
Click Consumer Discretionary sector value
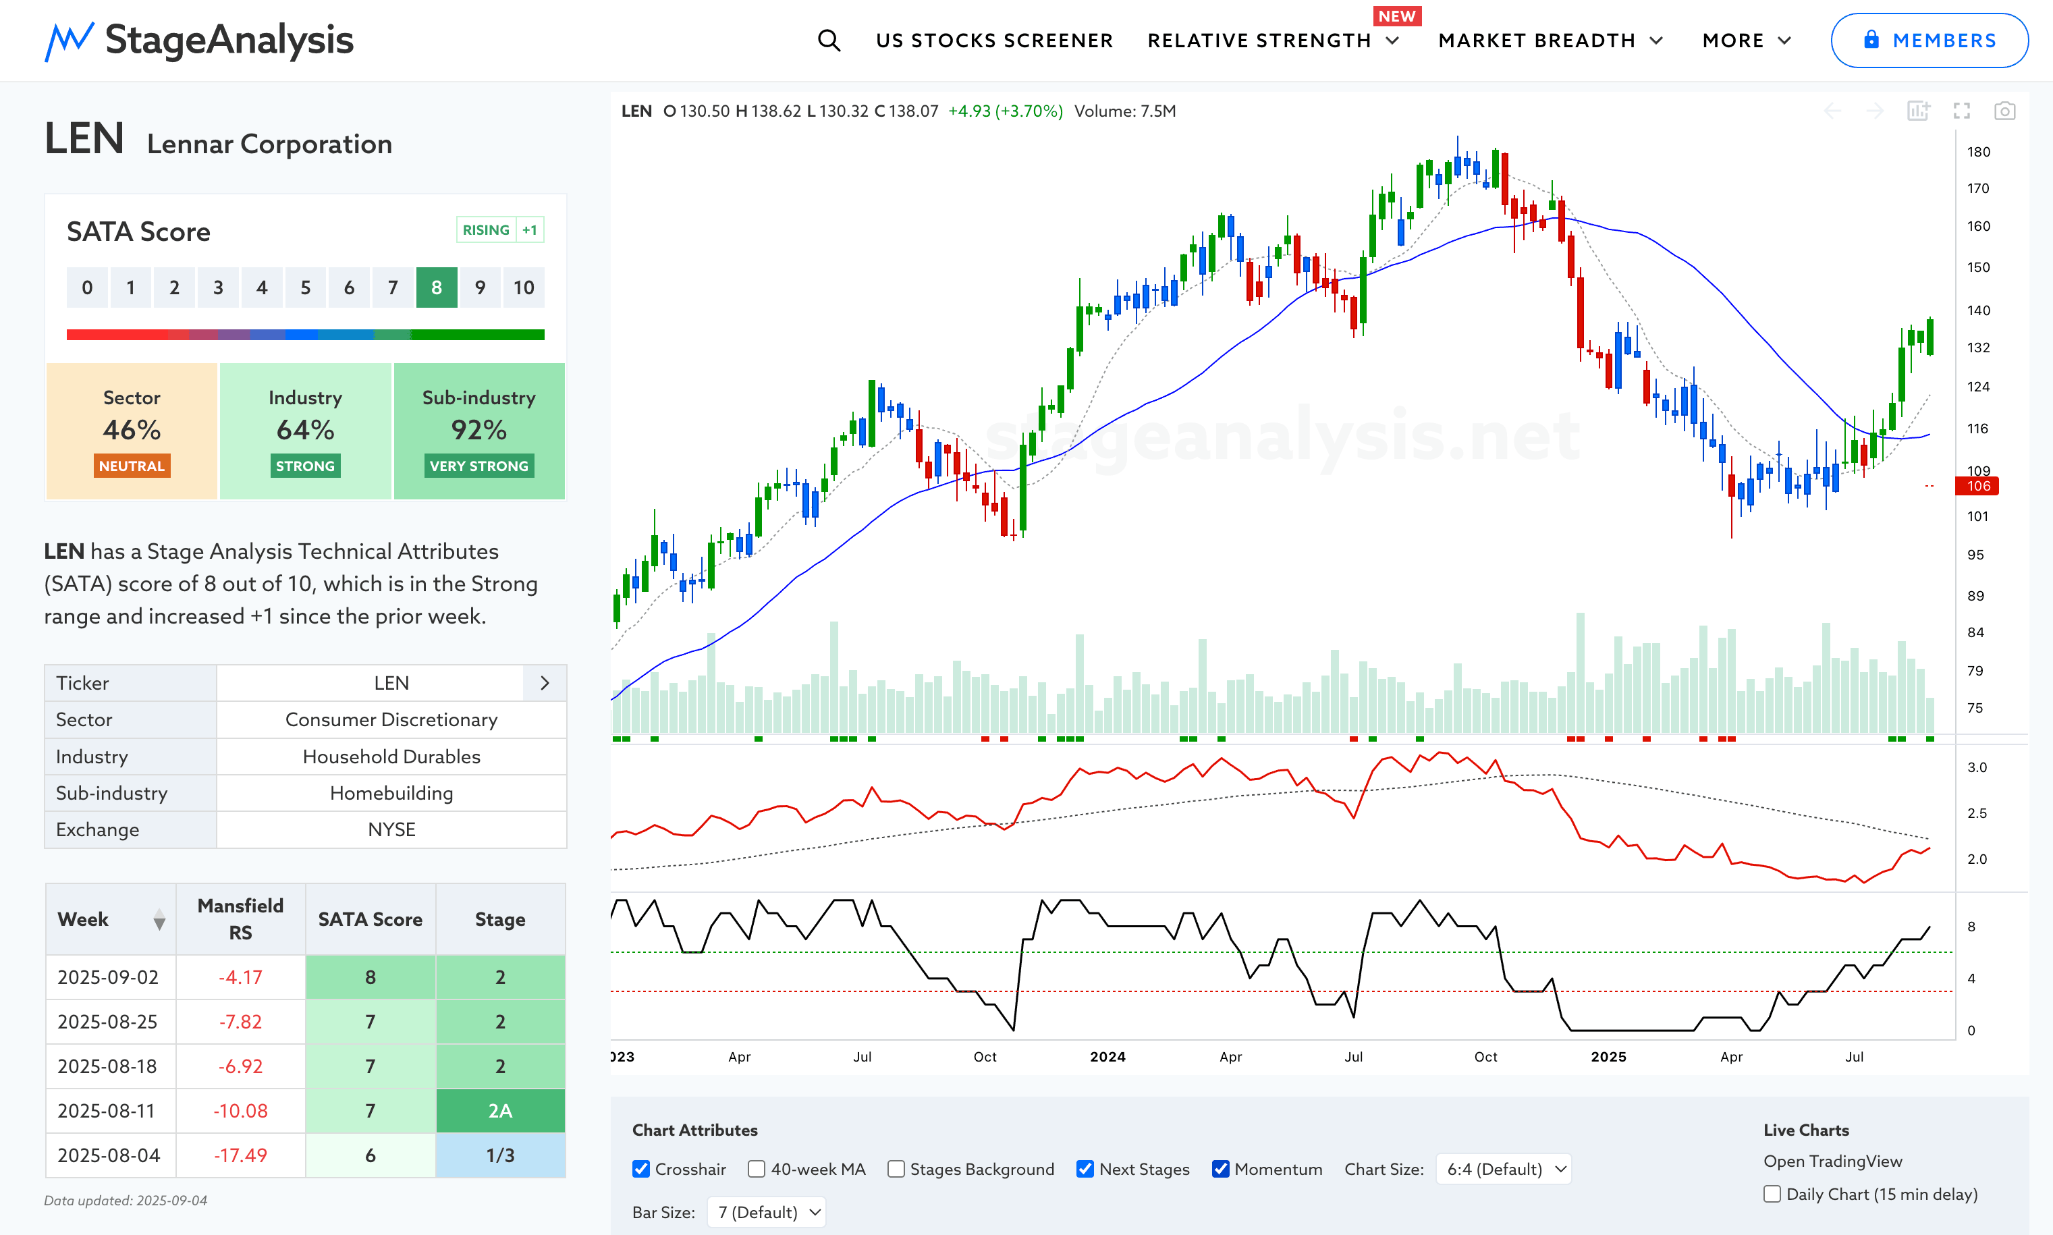(x=392, y=720)
